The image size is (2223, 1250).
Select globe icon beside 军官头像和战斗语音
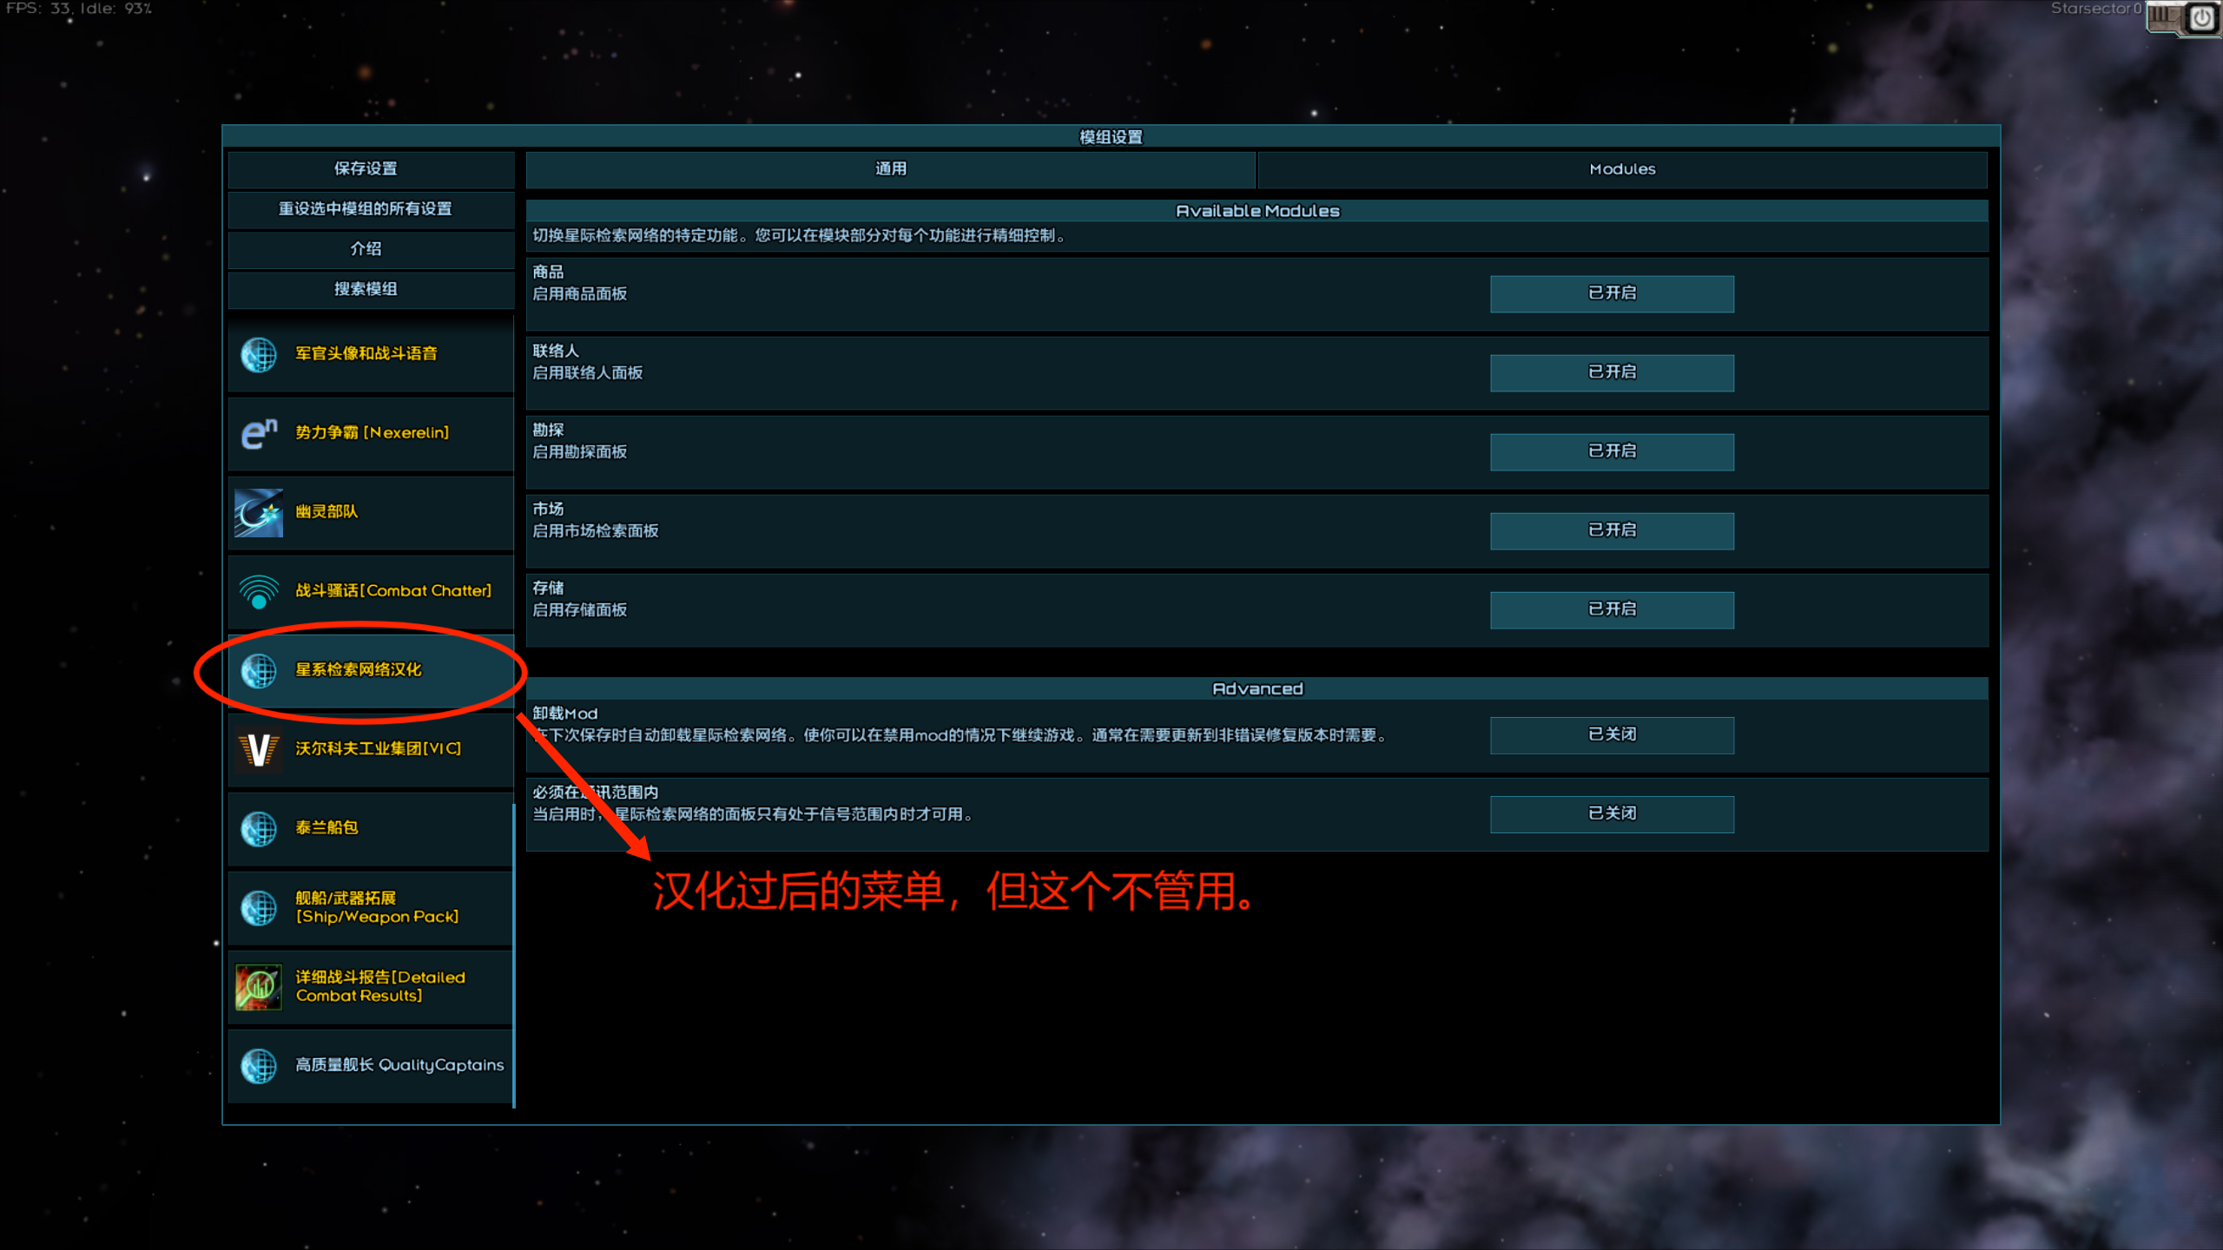pos(259,354)
